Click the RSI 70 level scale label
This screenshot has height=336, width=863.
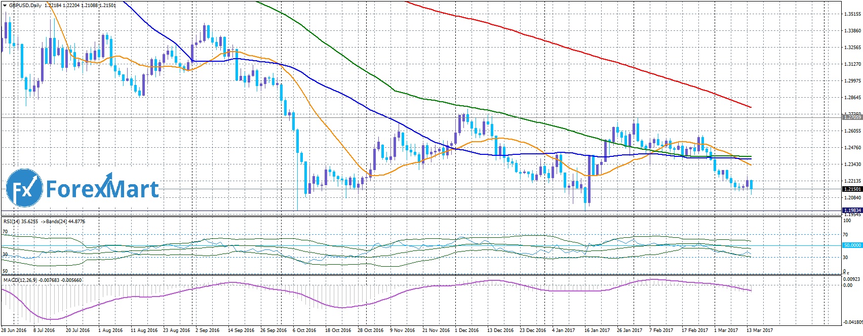(845, 235)
